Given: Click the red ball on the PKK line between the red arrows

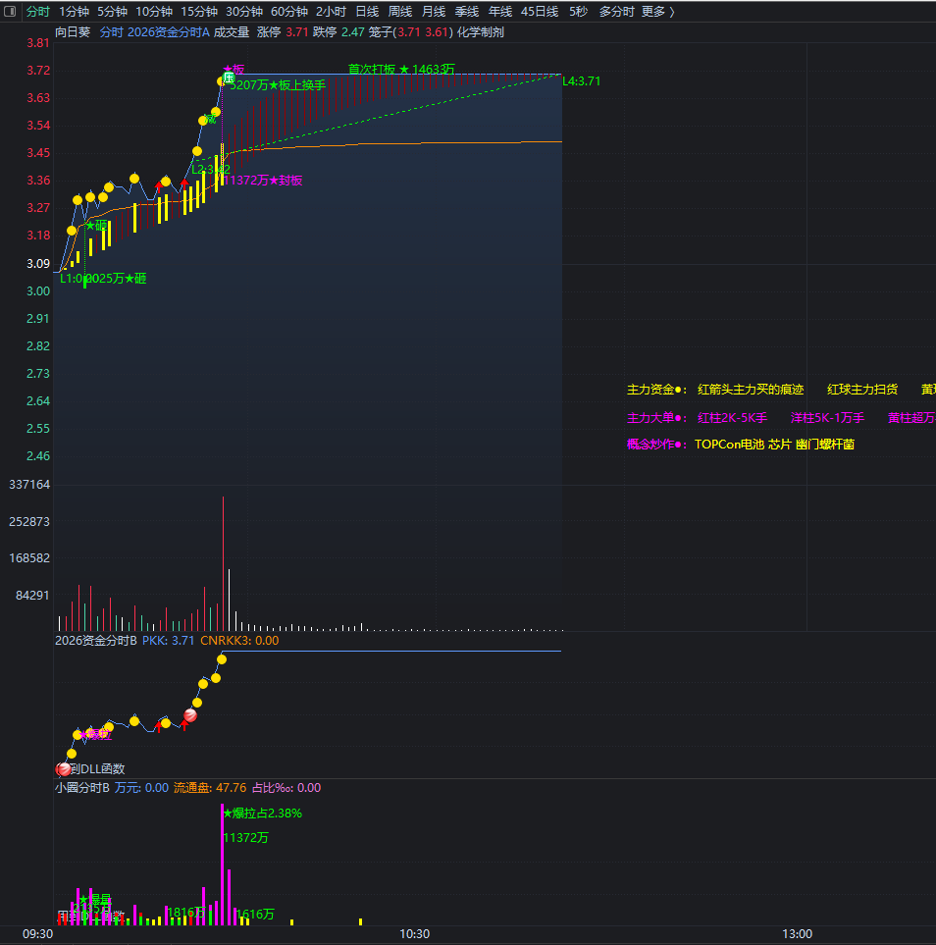Looking at the screenshot, I should [x=190, y=715].
